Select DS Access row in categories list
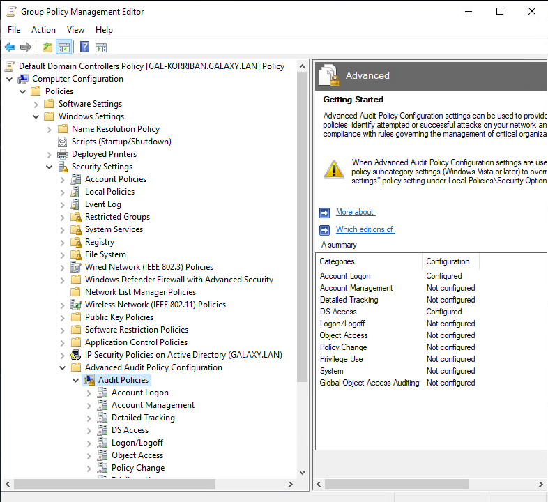The image size is (548, 502). 338,312
